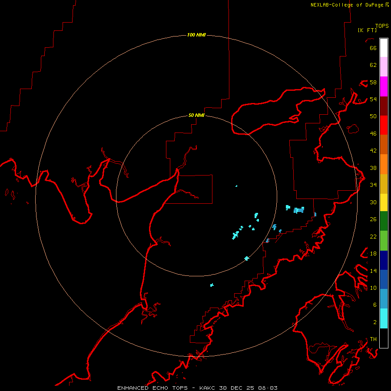Click the '54' legend value label
This screenshot has width=391, height=391.
coord(373,99)
